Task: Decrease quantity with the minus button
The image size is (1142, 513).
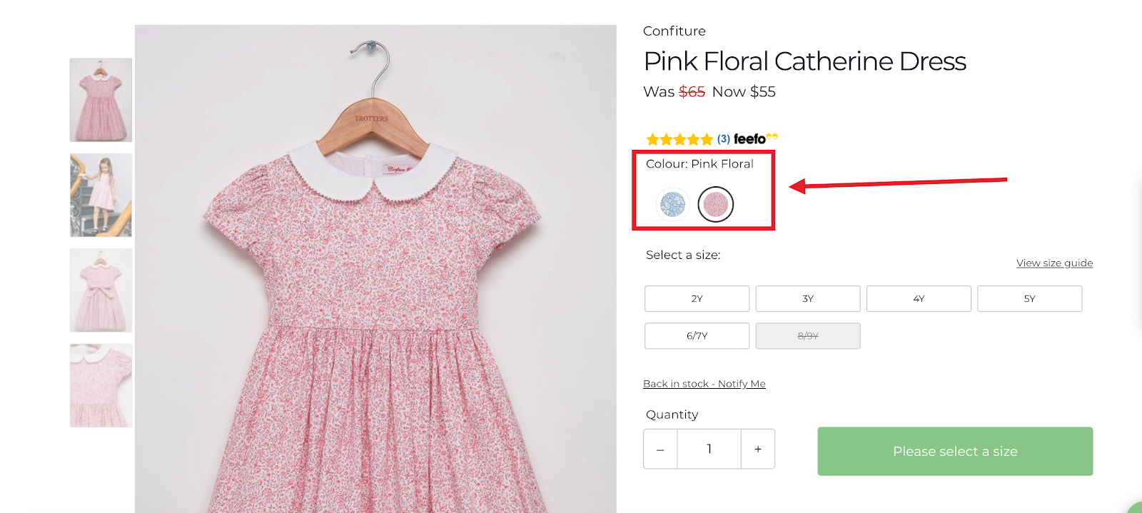Action: (x=660, y=449)
